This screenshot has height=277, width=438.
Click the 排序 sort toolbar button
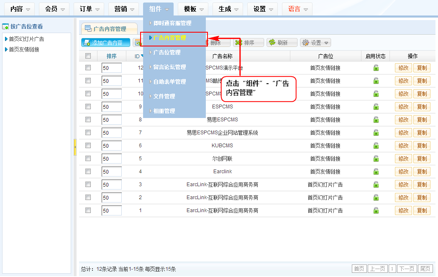248,43
